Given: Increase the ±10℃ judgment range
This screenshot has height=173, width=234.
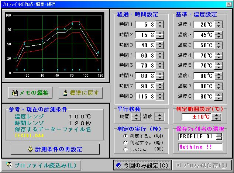Looking at the screenshot, I should click(216, 115).
